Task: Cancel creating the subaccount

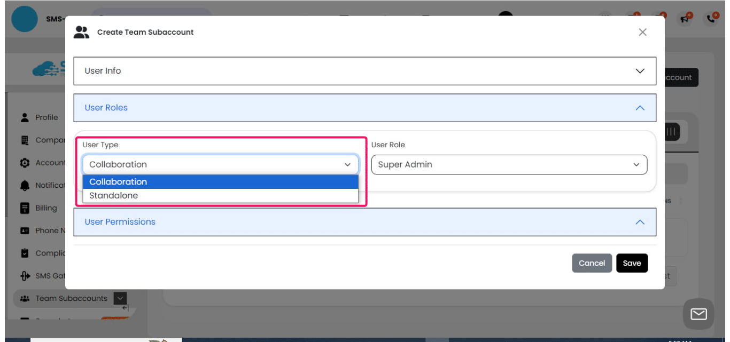Action: [592, 263]
